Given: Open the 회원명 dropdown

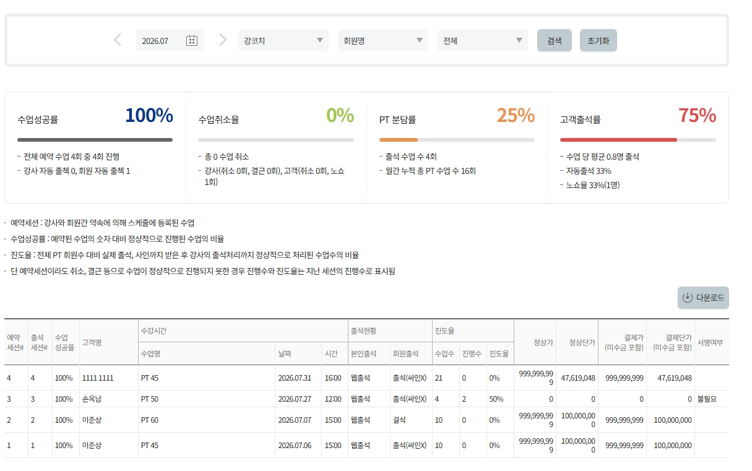Looking at the screenshot, I should [383, 40].
